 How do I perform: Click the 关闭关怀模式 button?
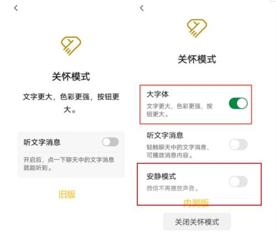coord(197,222)
